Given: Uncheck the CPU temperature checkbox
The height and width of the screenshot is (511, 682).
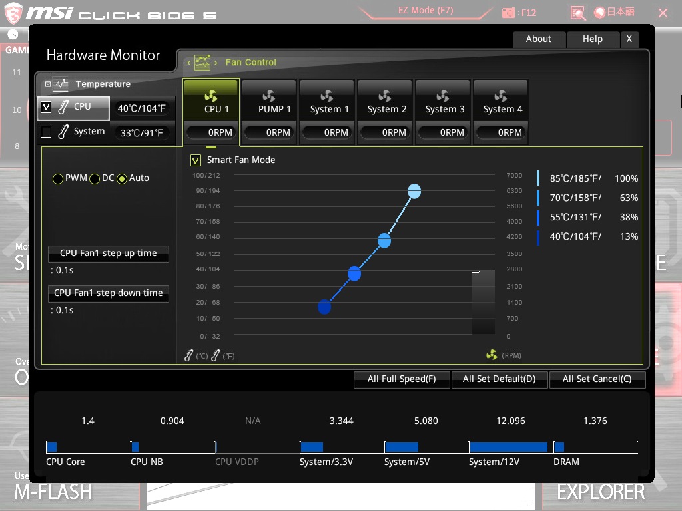Looking at the screenshot, I should pyautogui.click(x=46, y=107).
